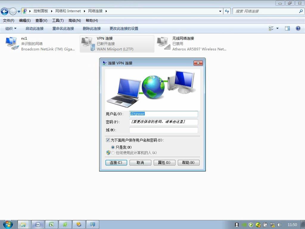Open the 高级(N) menu
Screen dimensions: 305x229
(x=74, y=21)
